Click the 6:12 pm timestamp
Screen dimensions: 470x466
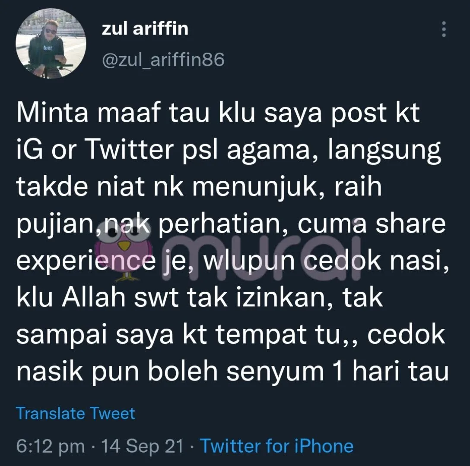click(51, 446)
